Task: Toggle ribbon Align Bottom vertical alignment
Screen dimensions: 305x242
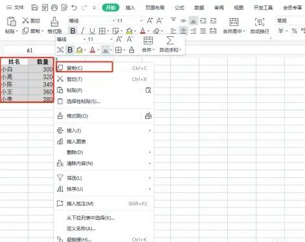Action: coord(193,21)
